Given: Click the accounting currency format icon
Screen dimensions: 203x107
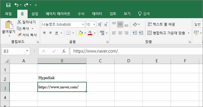Looking at the screenshot, I should (196, 33).
